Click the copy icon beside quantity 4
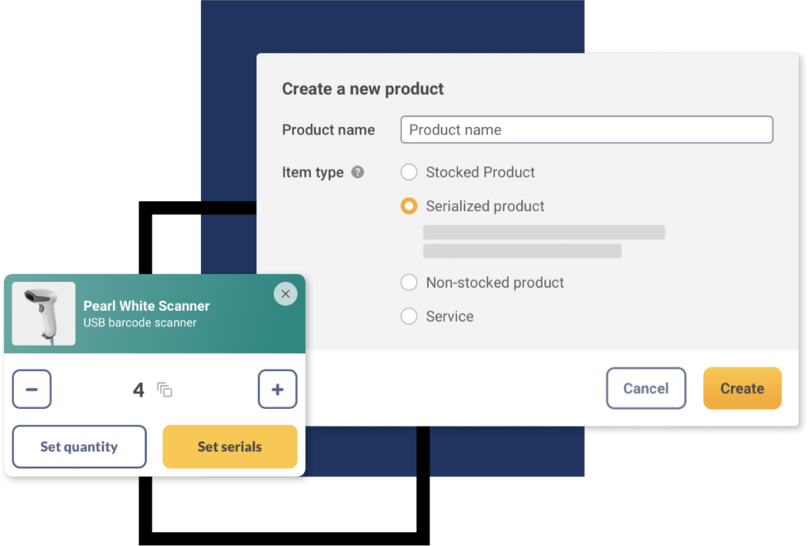The image size is (808, 546). pyautogui.click(x=164, y=390)
